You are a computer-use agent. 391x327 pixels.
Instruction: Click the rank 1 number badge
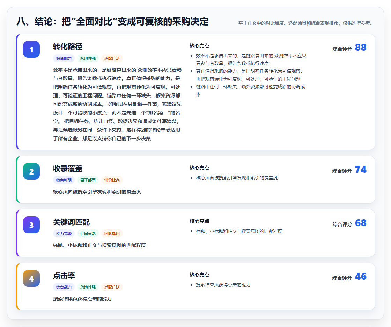pyautogui.click(x=31, y=49)
